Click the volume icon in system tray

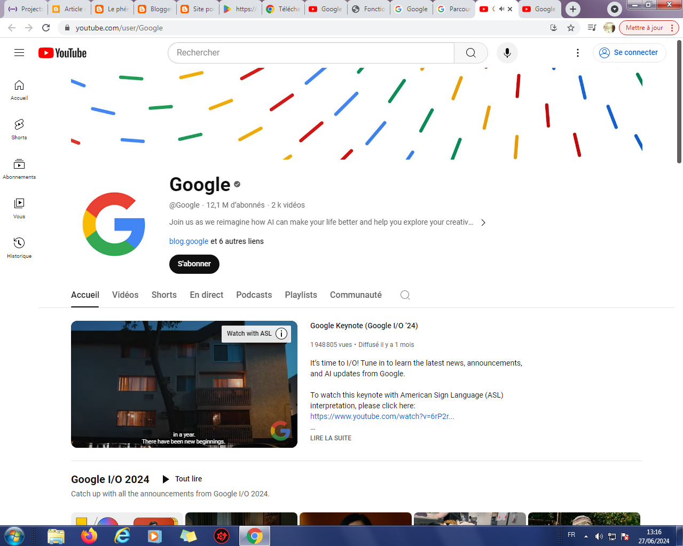[x=599, y=536]
